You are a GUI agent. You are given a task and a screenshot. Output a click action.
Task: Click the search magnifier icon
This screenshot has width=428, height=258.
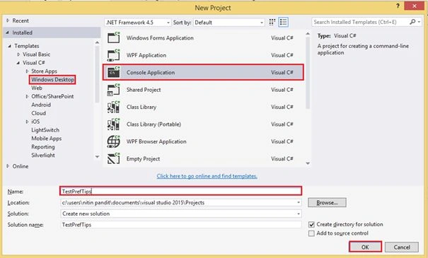[412, 22]
